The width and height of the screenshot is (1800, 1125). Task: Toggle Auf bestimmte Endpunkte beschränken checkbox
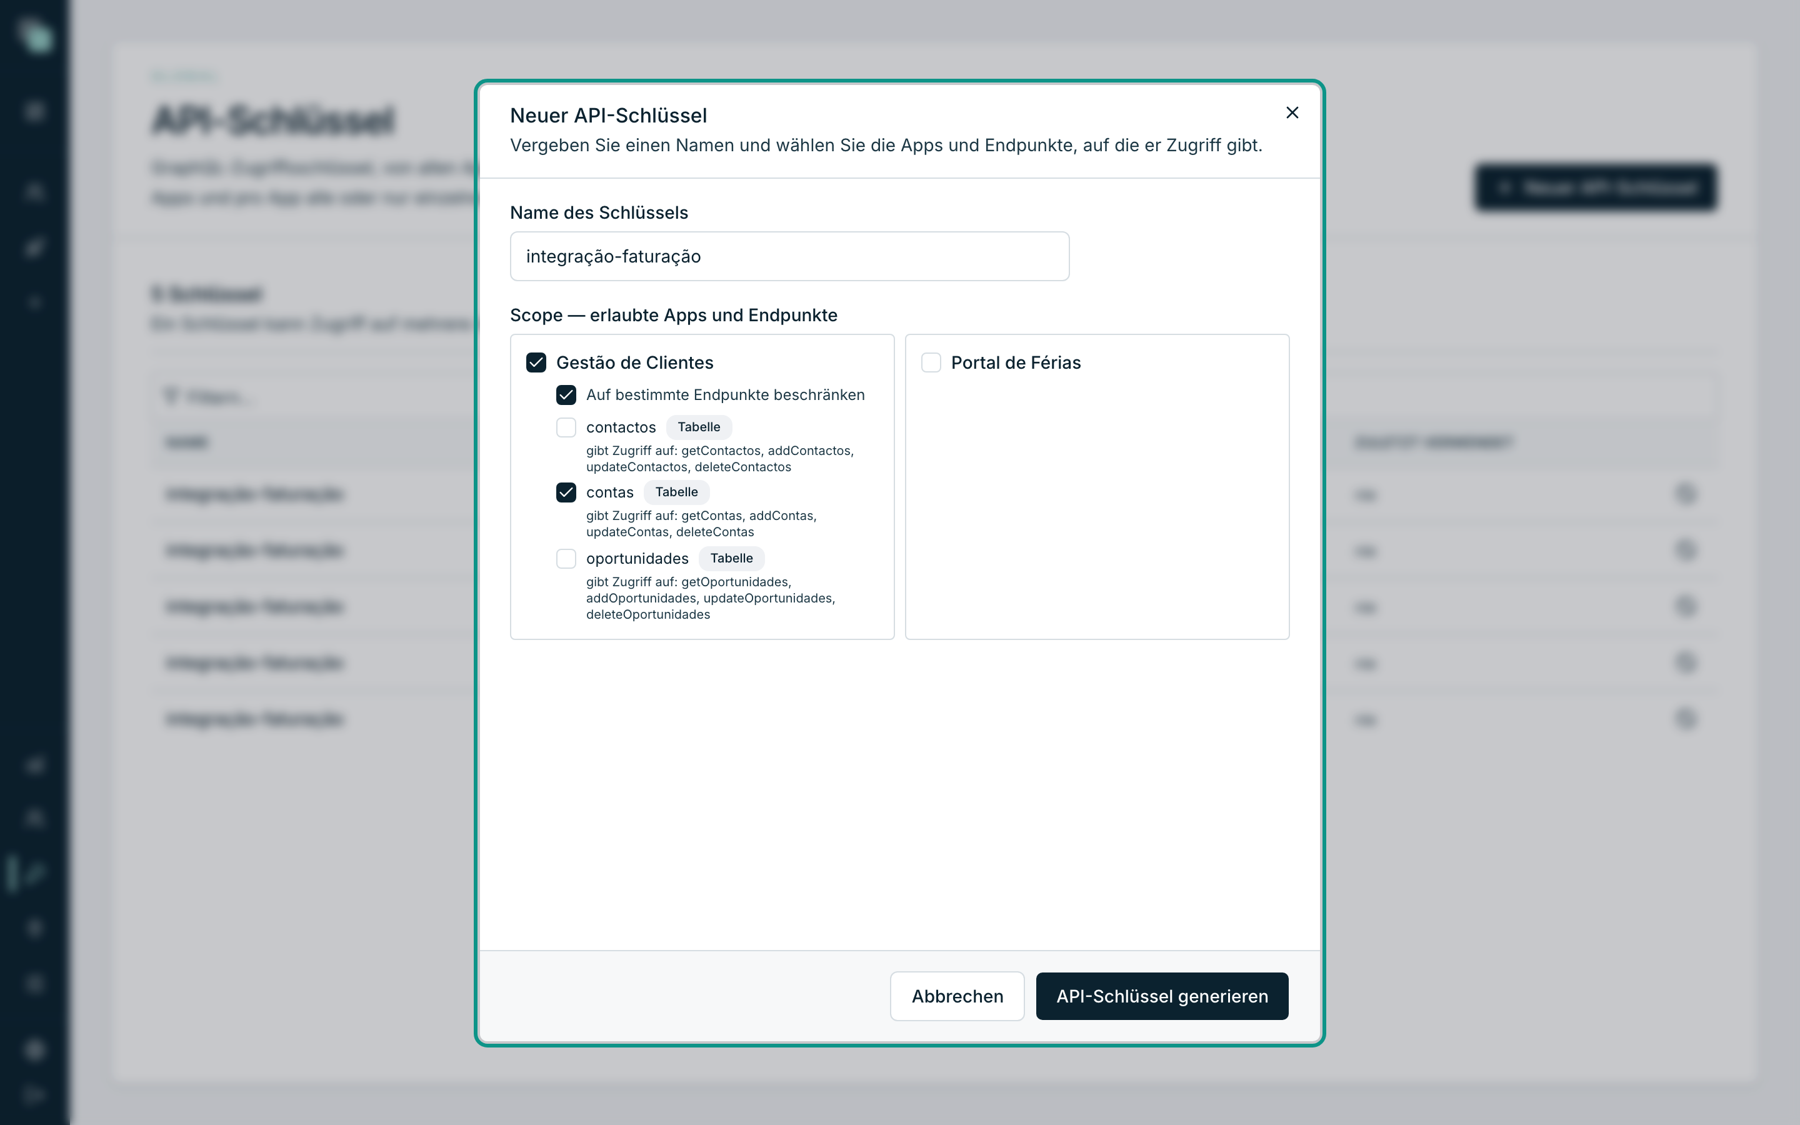[x=566, y=395]
